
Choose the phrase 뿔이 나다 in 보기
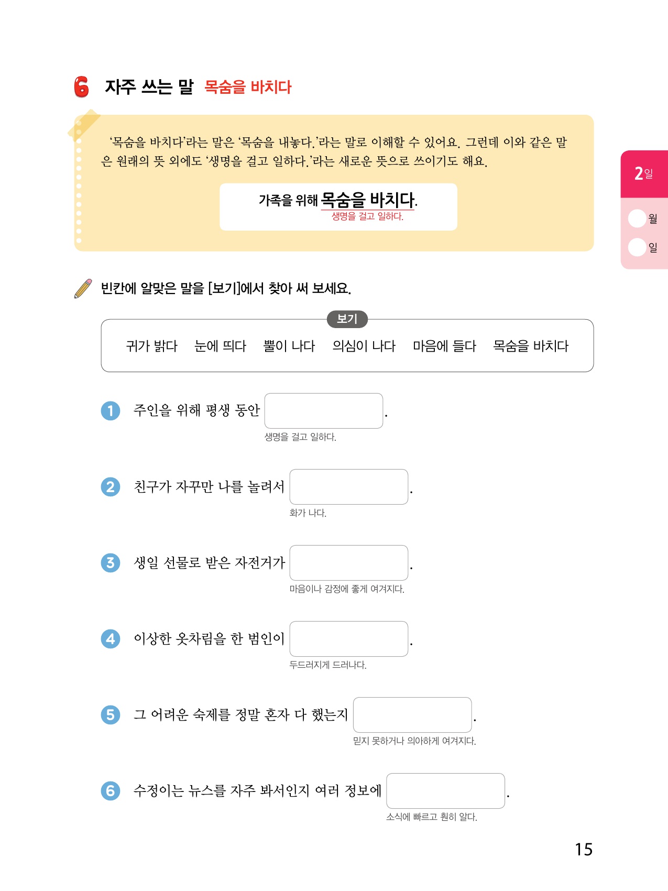289,346
